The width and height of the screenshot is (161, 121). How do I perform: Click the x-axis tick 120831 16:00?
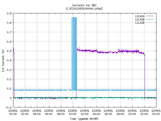(x=108, y=112)
